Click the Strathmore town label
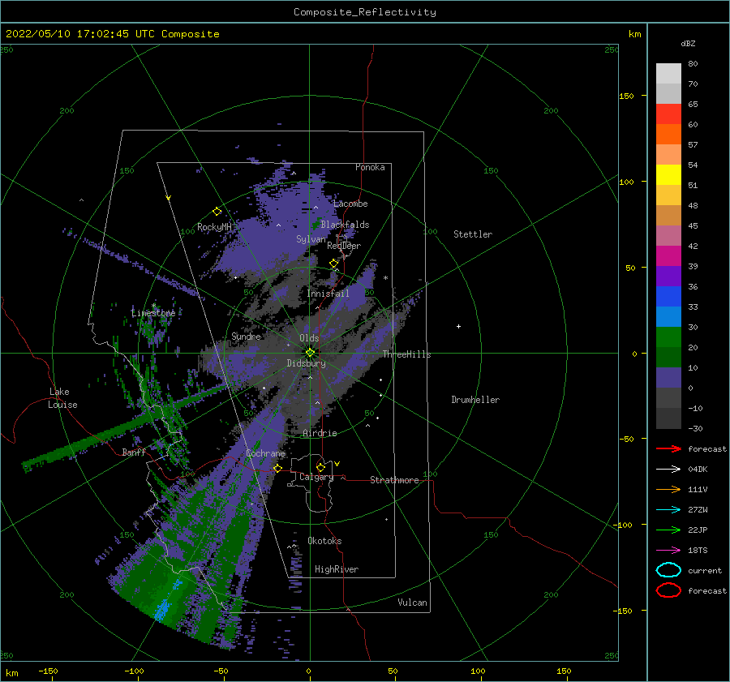Image resolution: width=730 pixels, height=682 pixels. coord(394,480)
